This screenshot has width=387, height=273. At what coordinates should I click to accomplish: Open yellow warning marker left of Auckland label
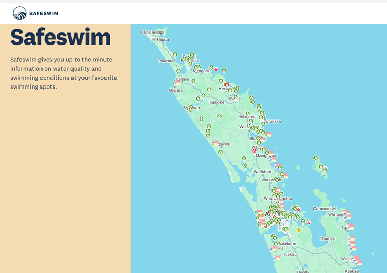(x=263, y=215)
